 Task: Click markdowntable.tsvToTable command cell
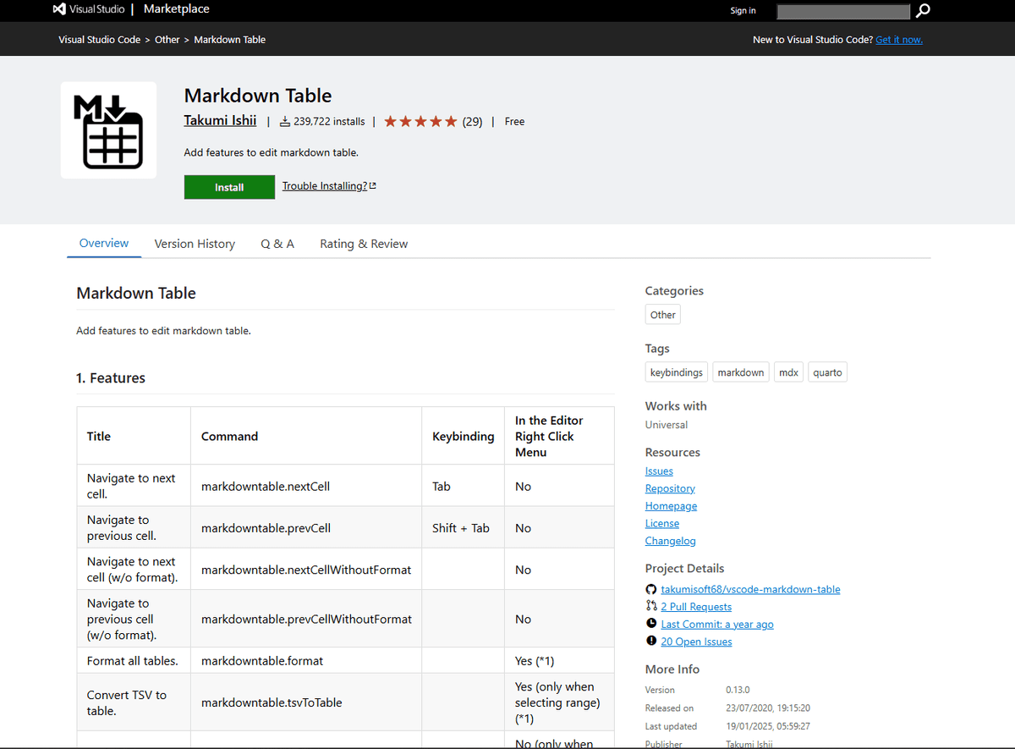pyautogui.click(x=306, y=702)
